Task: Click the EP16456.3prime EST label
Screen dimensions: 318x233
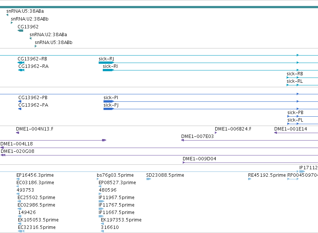Action: pos(35,175)
